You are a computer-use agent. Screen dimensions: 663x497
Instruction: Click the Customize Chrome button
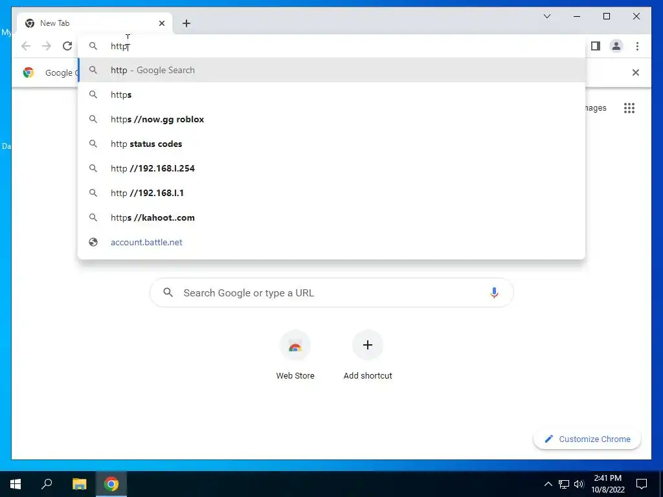(587, 439)
